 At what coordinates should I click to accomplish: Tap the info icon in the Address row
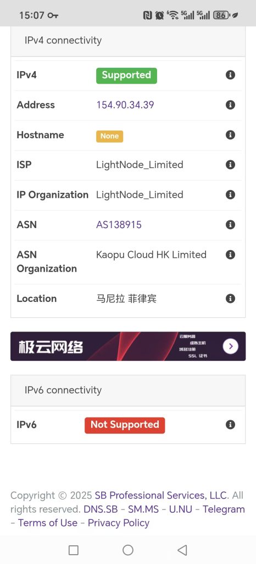coord(230,105)
